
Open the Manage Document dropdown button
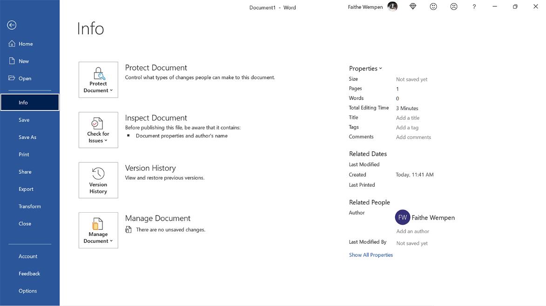[98, 230]
